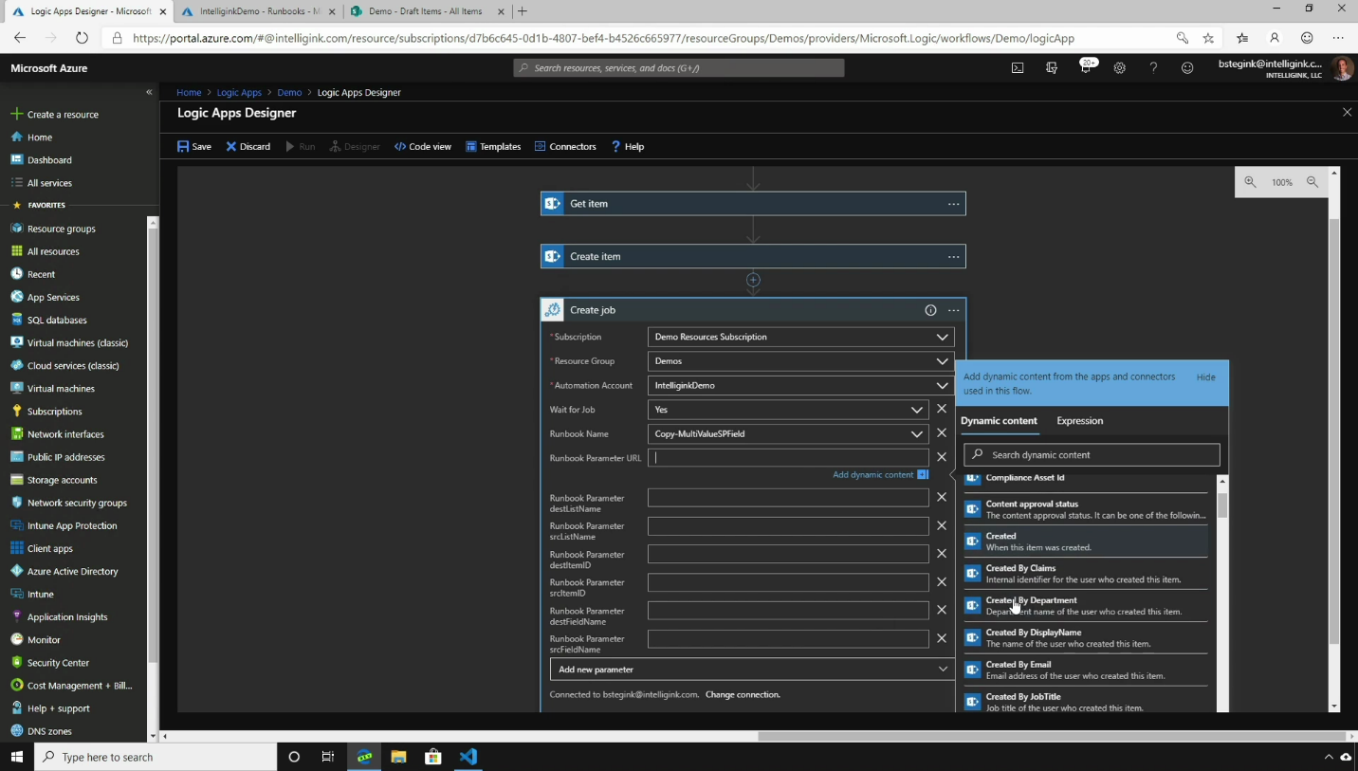Expand the Runbook Name dropdown
Viewport: 1358px width, 771px height.
coord(916,434)
